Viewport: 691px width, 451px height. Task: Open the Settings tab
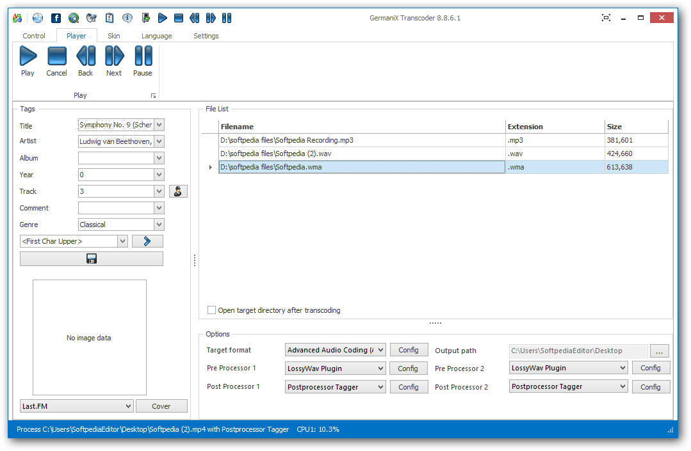[x=206, y=36]
